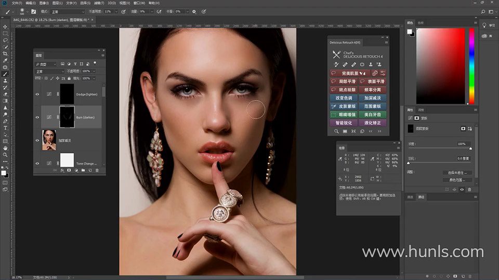This screenshot has height=280, width=499.
Task: Hide the Dodge (lighten) layer
Action: pyautogui.click(x=37, y=94)
